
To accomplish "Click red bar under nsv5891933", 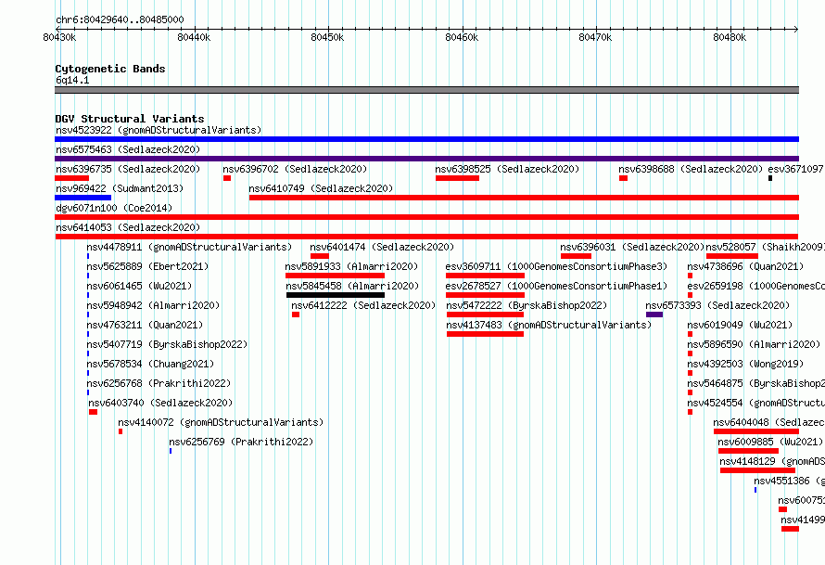I will 335,276.
